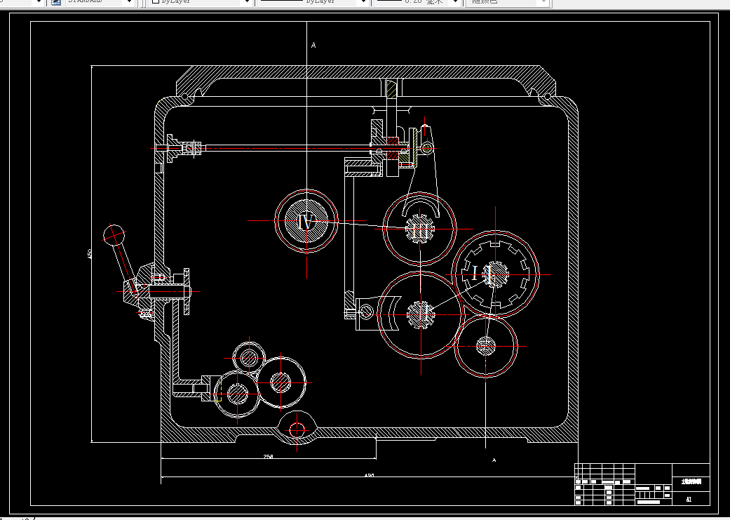Select the A1 sheet size text
The height and width of the screenshot is (520, 730).
[x=689, y=499]
